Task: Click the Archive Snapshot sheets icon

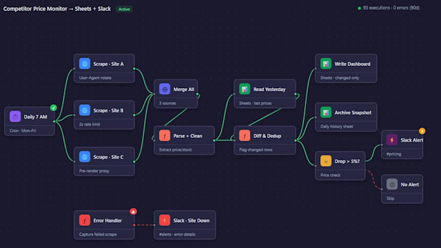Action: [326, 112]
